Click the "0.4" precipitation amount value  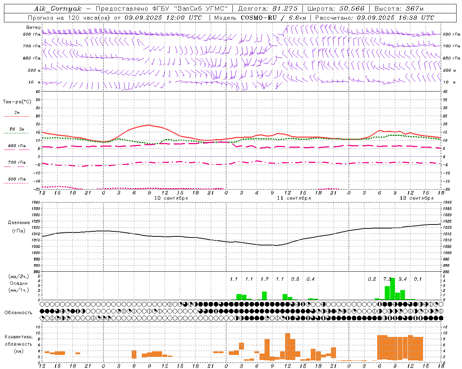[310, 279]
